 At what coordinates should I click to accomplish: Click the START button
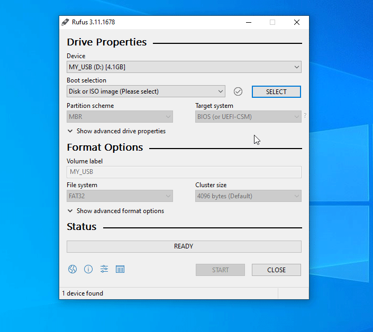tap(220, 270)
